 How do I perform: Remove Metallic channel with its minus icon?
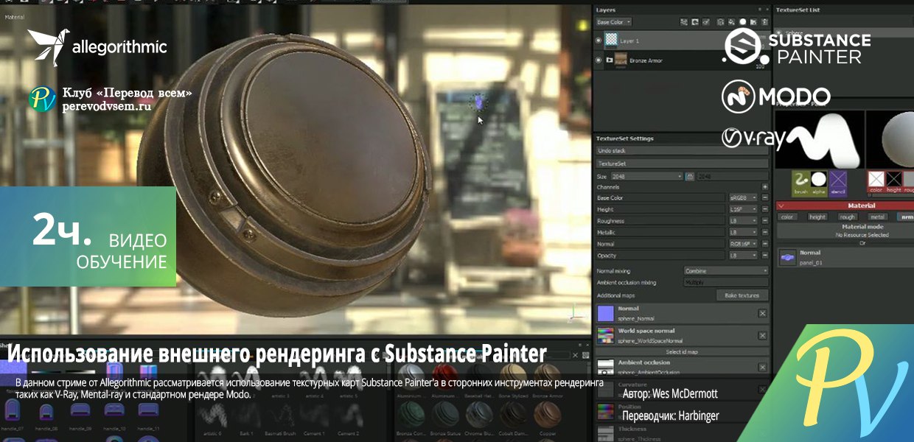[765, 232]
